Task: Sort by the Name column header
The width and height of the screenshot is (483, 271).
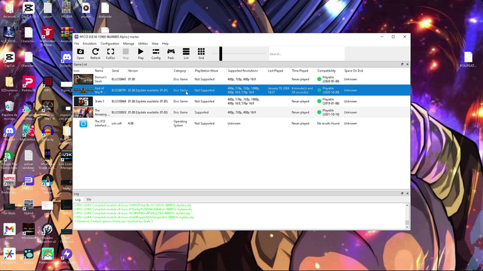Action: coord(99,71)
